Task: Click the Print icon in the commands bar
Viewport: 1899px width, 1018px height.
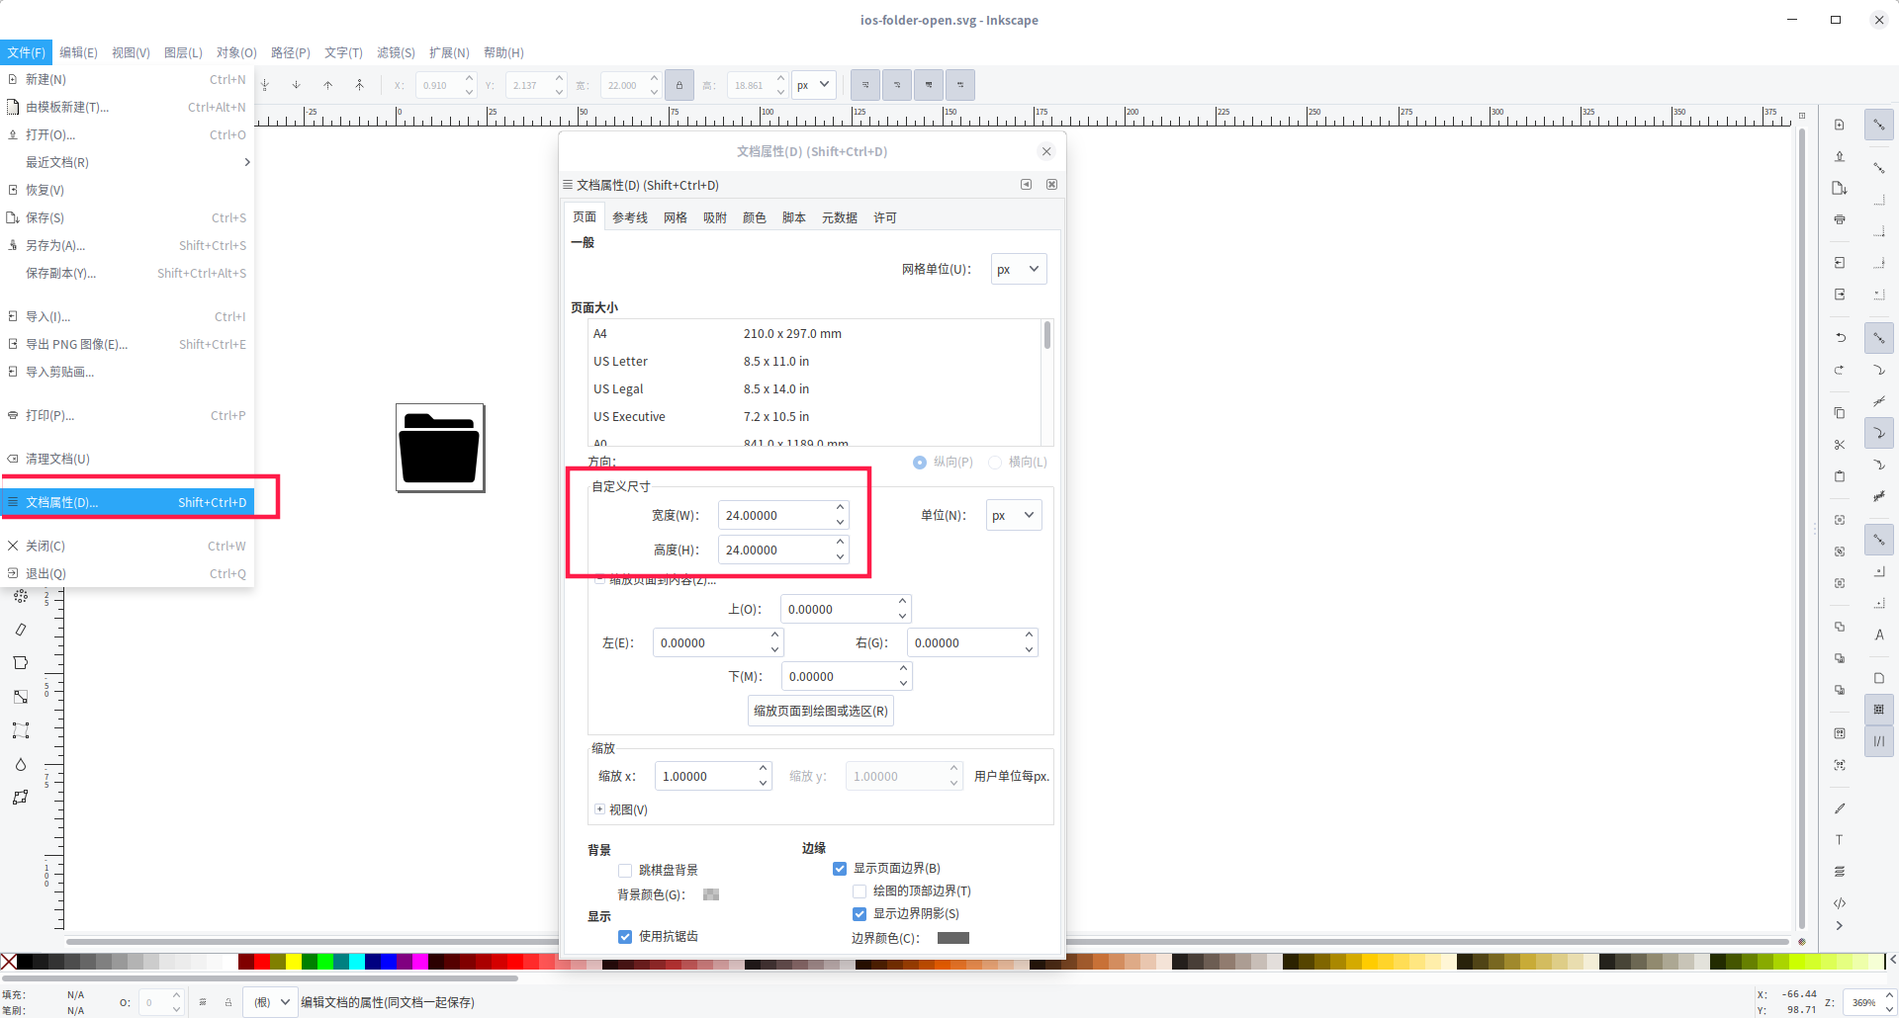Action: (1840, 219)
